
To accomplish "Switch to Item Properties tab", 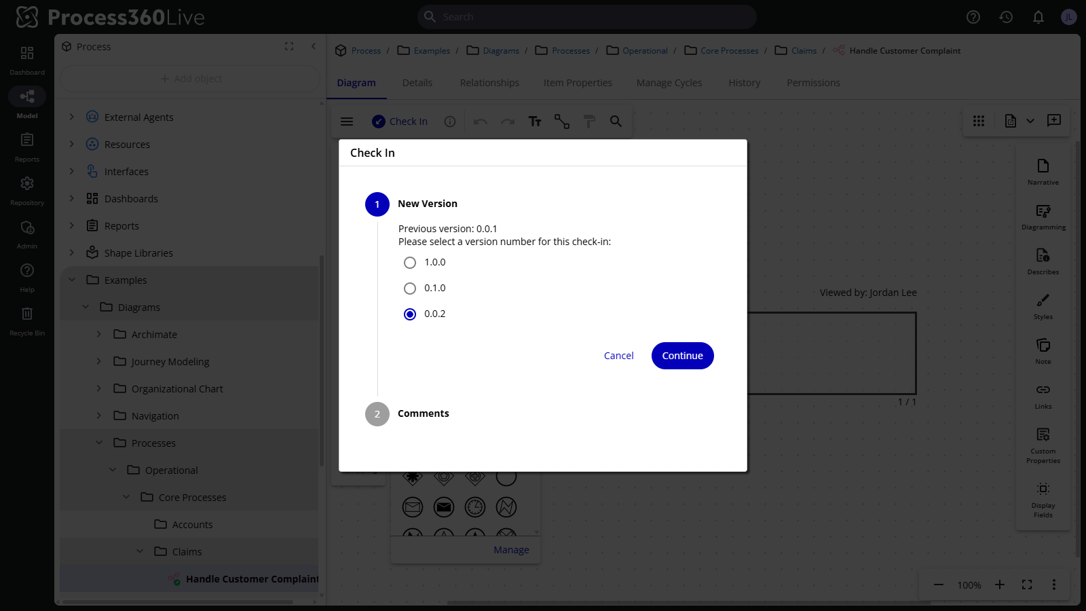I will (578, 83).
